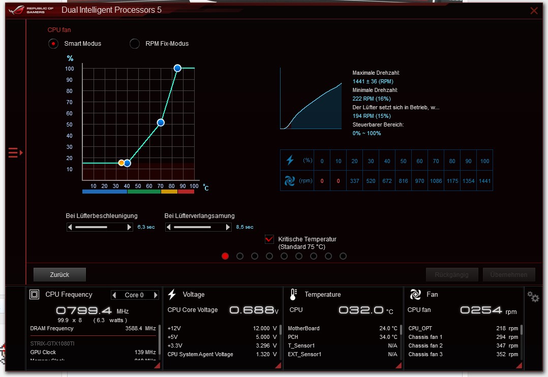Image resolution: width=548 pixels, height=377 pixels.
Task: Increase Lüfterbeschleunigung time with right arrow
Action: coord(129,227)
